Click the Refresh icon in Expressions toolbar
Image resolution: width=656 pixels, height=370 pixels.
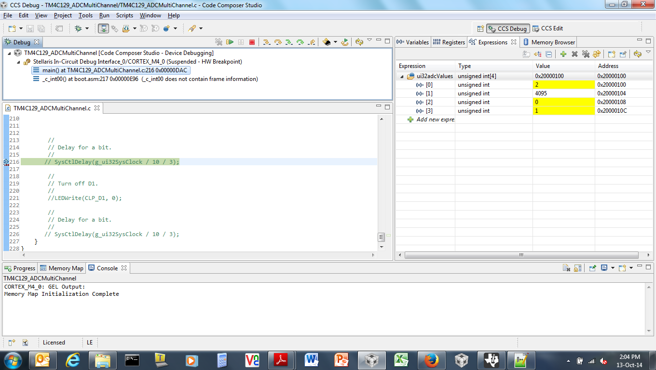[x=638, y=54]
